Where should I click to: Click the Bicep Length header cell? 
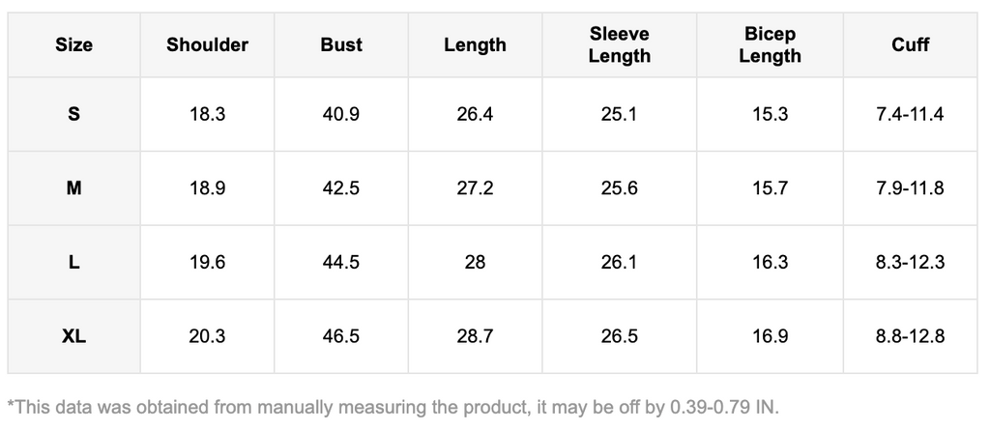(770, 44)
